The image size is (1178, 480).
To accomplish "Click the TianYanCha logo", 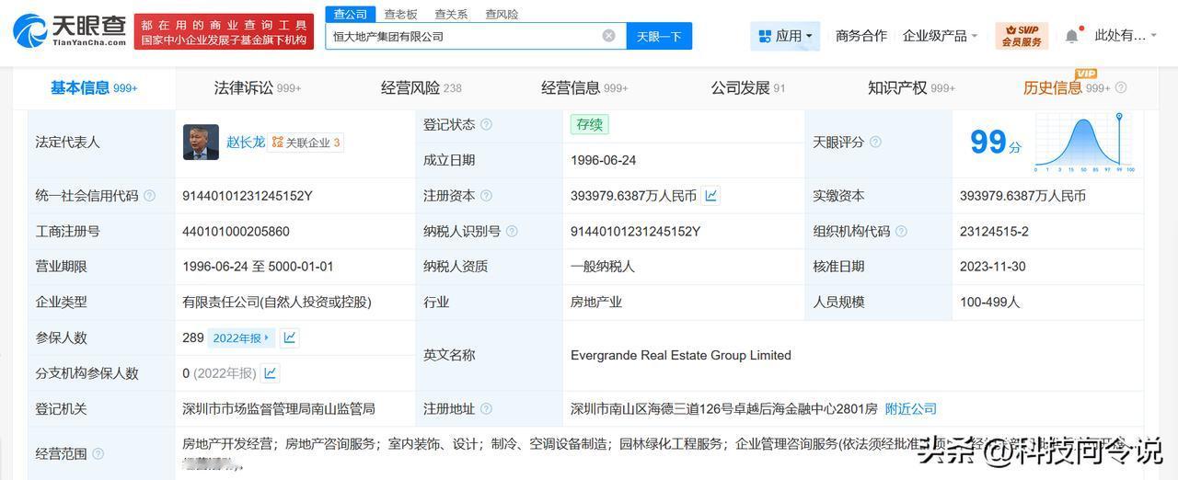I will coord(69,31).
